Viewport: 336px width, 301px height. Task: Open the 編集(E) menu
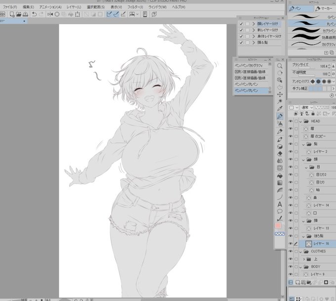click(28, 7)
